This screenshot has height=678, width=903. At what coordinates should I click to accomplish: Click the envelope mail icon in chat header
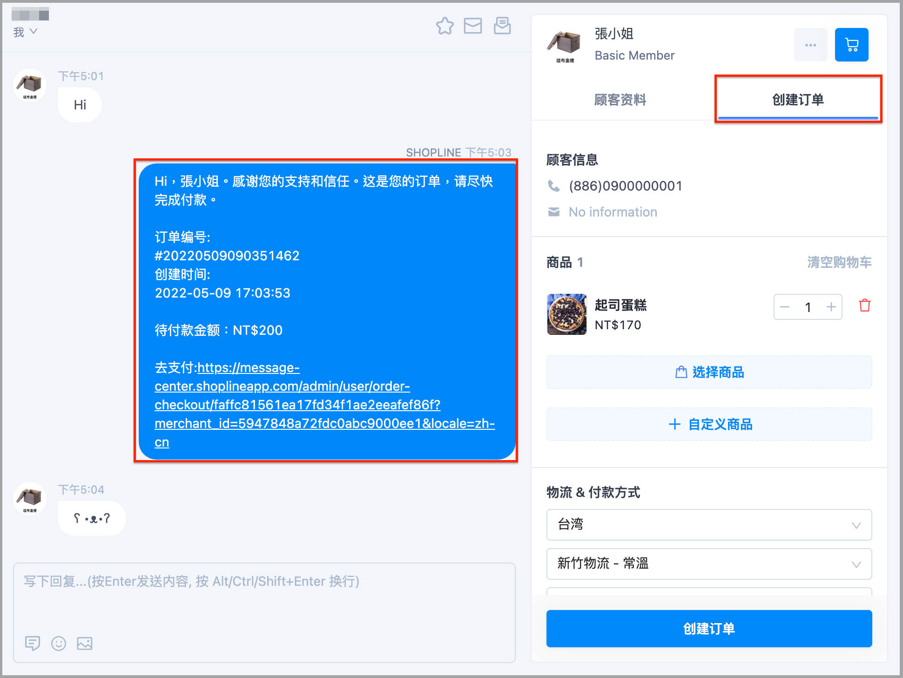(473, 26)
